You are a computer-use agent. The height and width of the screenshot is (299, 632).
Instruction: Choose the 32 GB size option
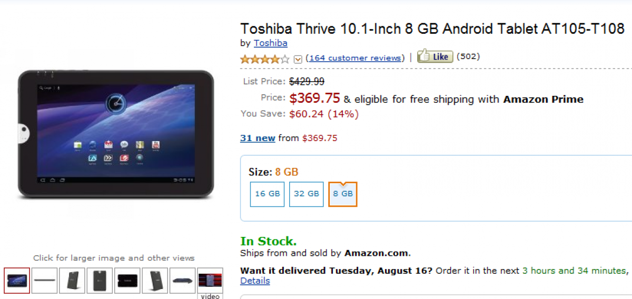pyautogui.click(x=306, y=194)
